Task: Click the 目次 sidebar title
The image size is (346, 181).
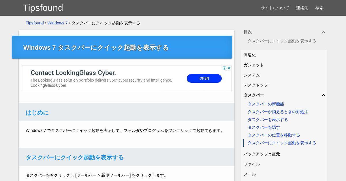Action: (x=248, y=32)
